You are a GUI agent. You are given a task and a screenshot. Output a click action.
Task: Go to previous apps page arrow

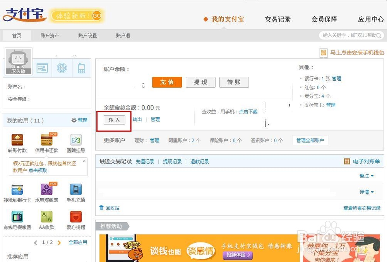[36, 243]
